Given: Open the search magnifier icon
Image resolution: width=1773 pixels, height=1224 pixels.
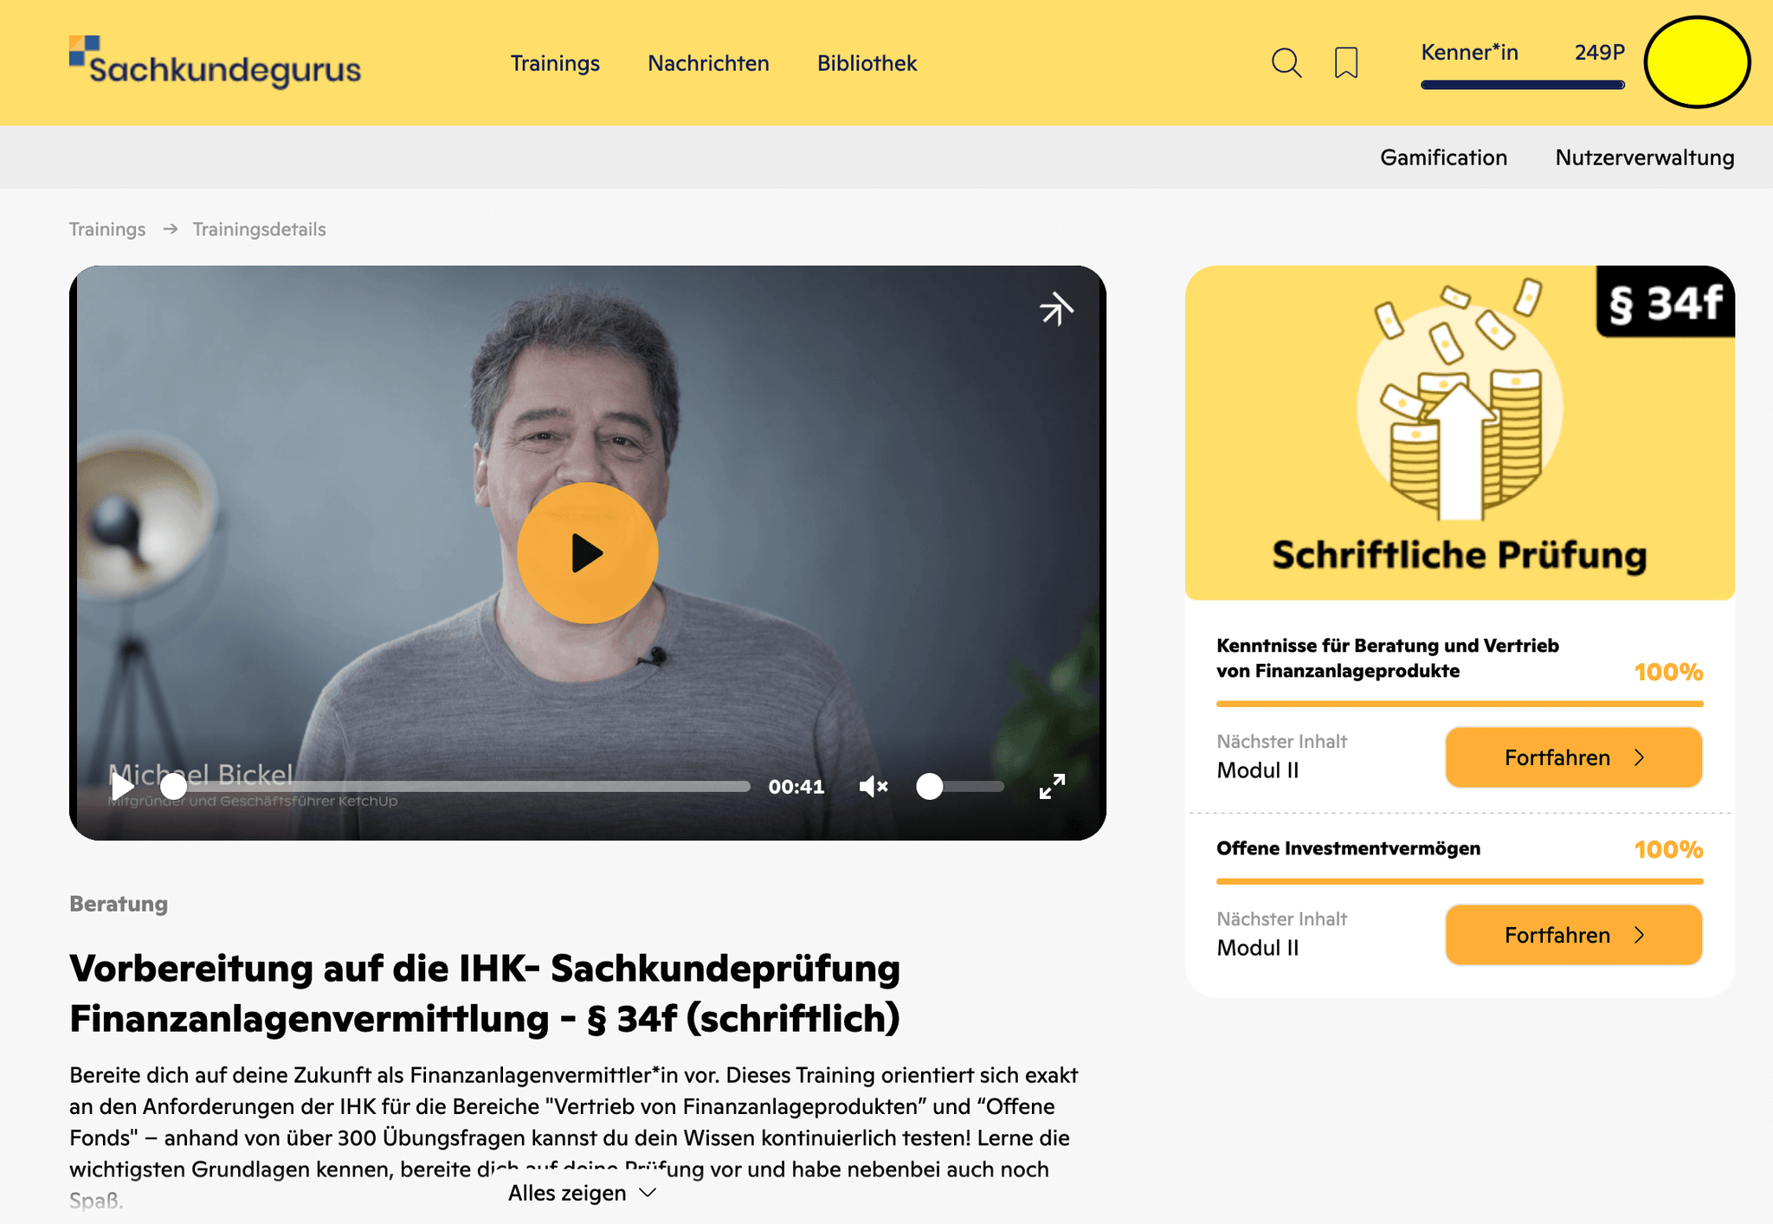Looking at the screenshot, I should click(x=1286, y=63).
